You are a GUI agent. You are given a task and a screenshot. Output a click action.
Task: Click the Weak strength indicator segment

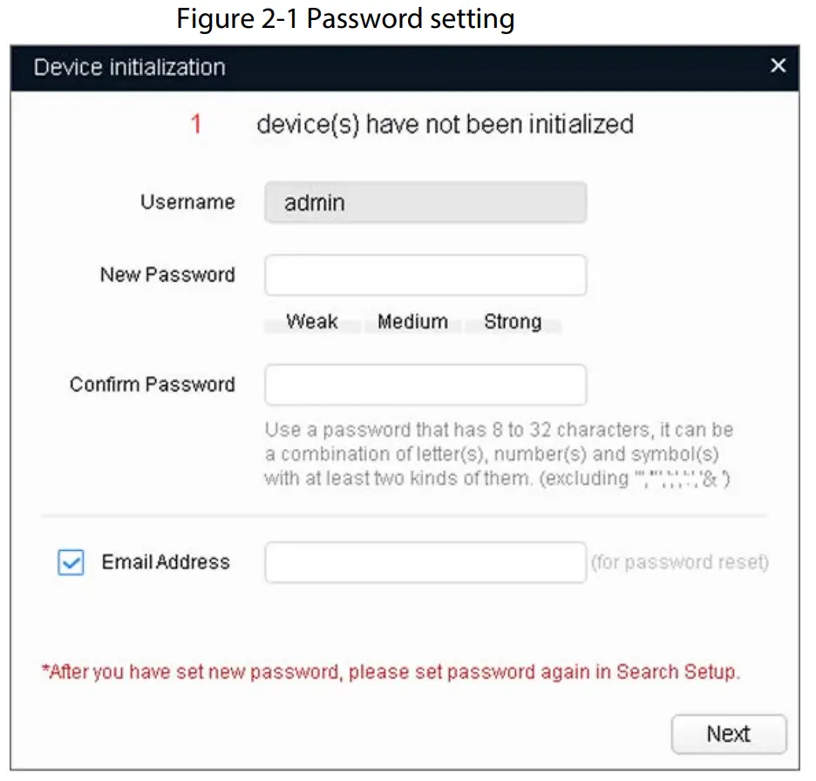coord(311,323)
